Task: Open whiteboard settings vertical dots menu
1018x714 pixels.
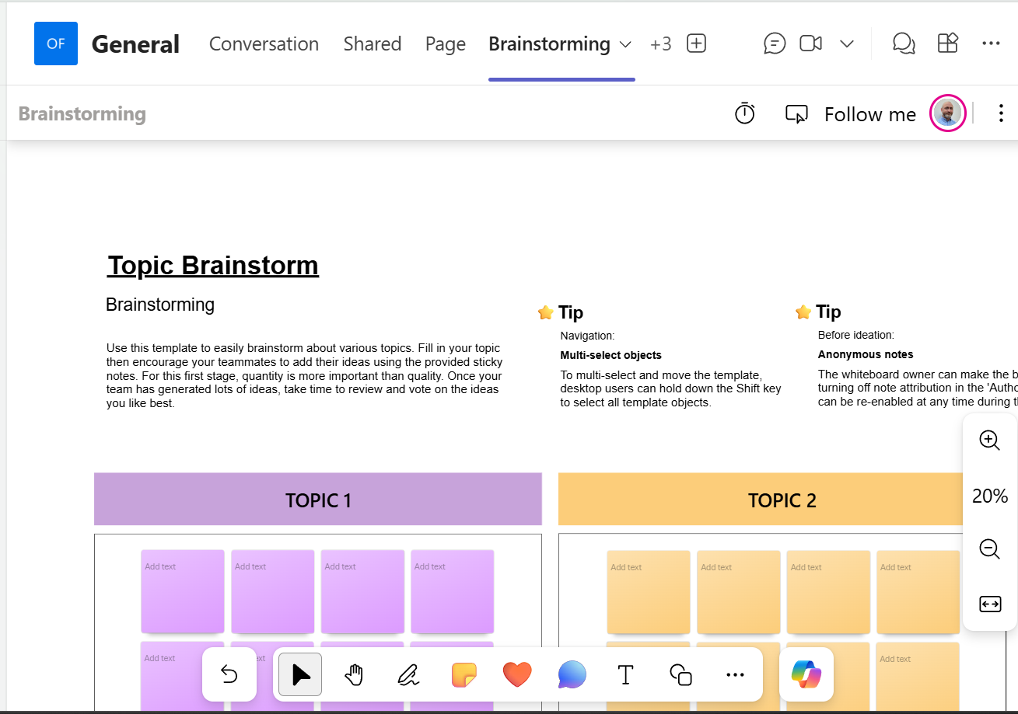Action: coord(1001,113)
